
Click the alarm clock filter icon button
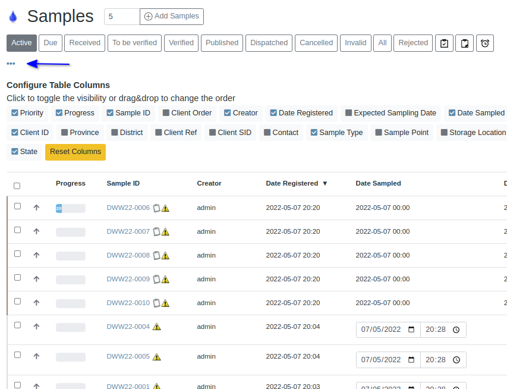(485, 43)
